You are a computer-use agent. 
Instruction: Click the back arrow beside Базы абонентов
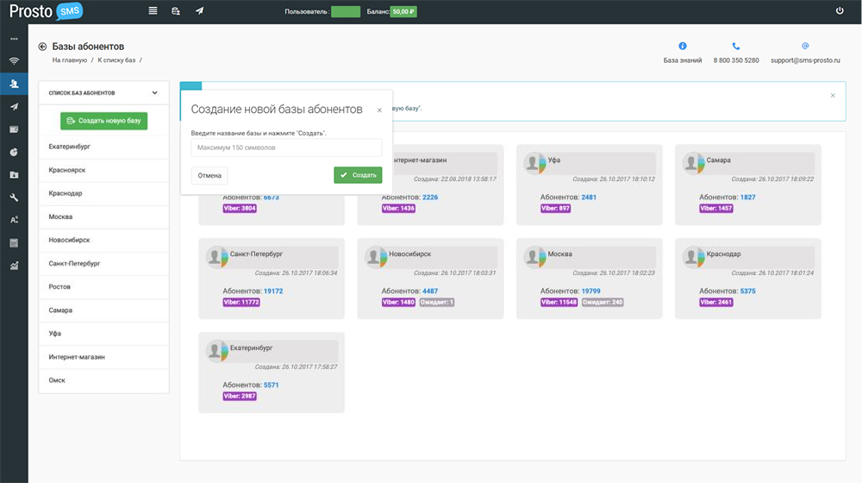click(42, 47)
